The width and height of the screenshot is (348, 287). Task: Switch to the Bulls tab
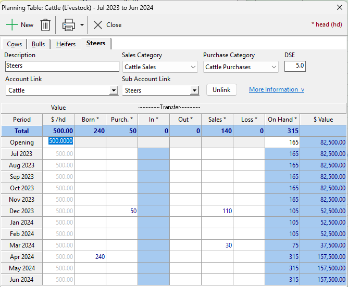38,44
